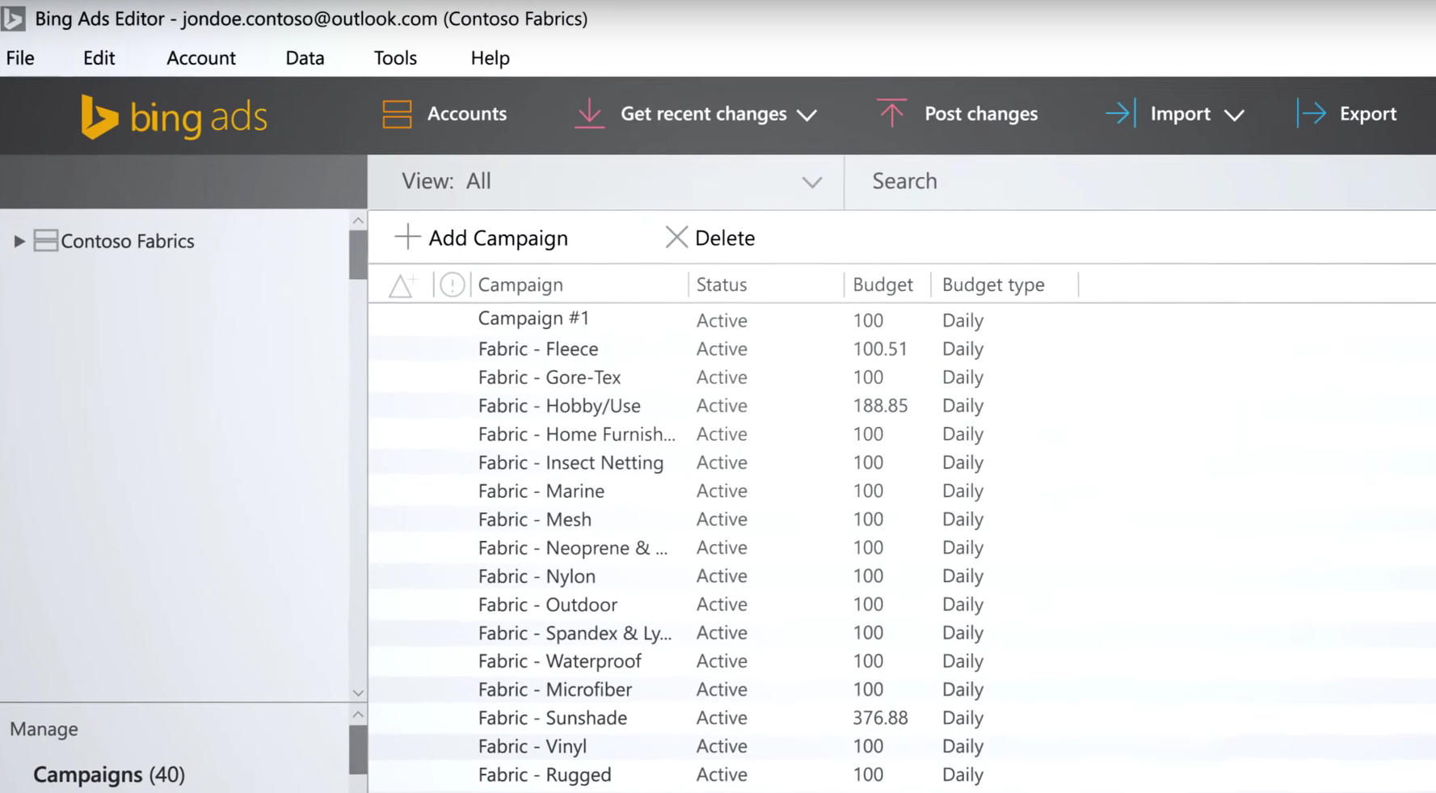Click the X icon beside Delete
Viewport: 1436px width, 793px height.
click(x=676, y=237)
